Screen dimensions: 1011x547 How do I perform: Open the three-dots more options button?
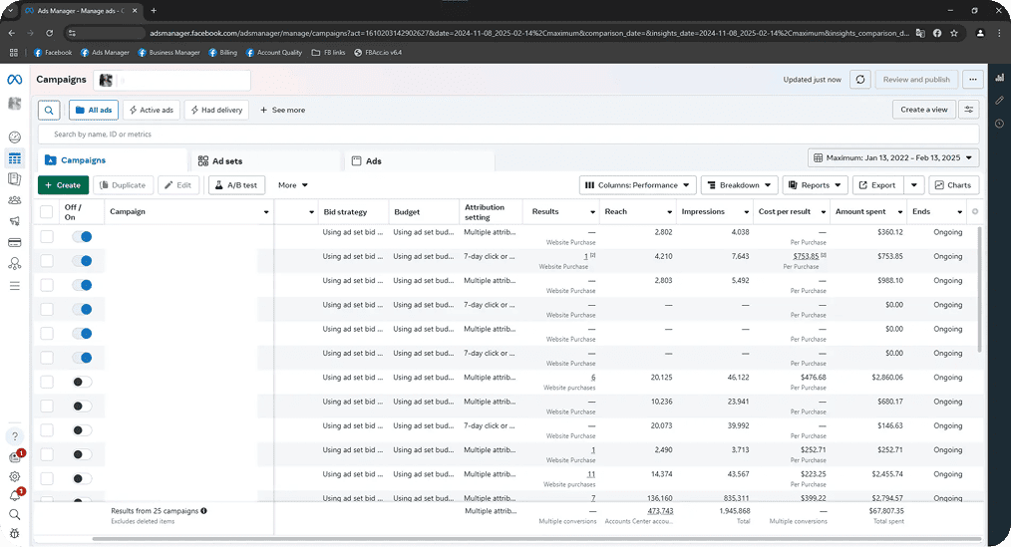click(x=973, y=80)
